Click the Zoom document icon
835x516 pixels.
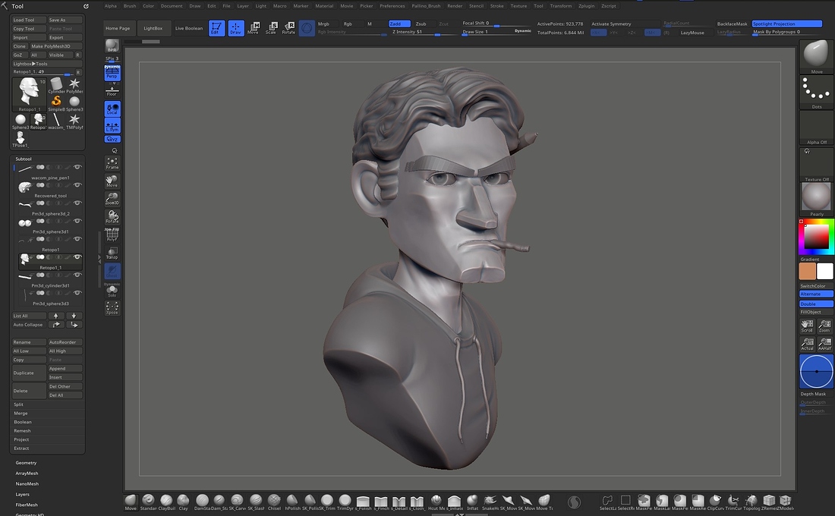click(825, 326)
